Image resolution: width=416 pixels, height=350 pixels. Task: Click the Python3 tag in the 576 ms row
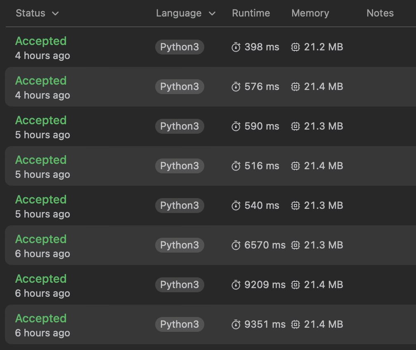click(180, 87)
